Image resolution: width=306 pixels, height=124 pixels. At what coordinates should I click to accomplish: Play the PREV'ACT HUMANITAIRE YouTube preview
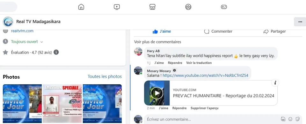[157, 93]
